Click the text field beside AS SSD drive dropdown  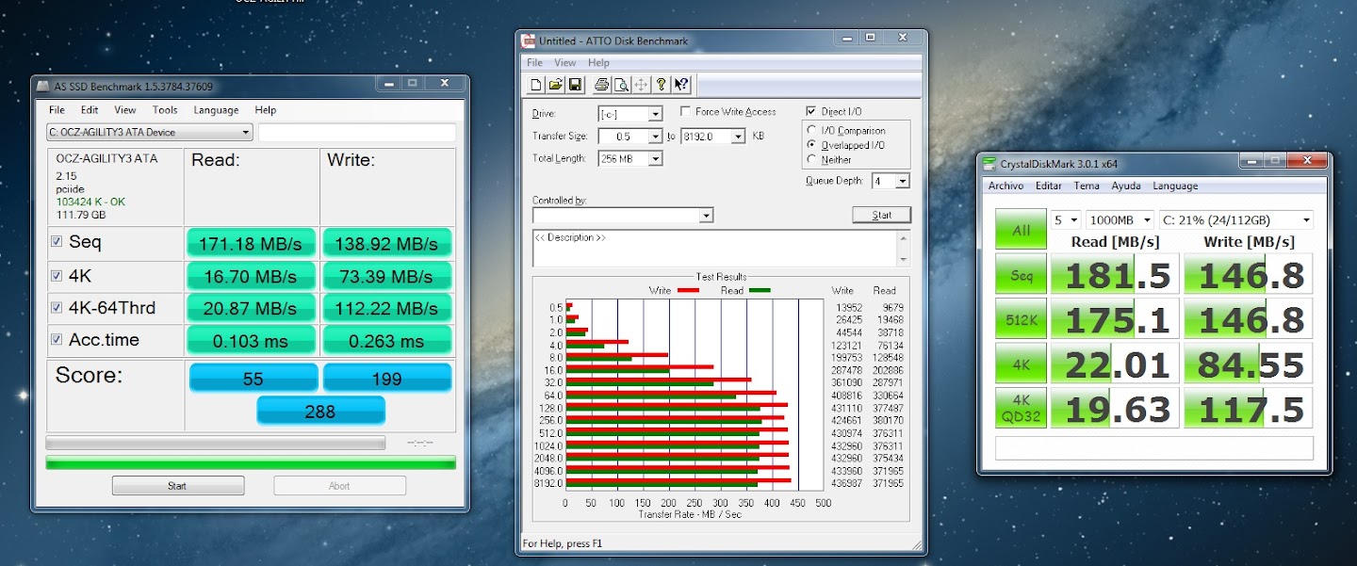357,133
